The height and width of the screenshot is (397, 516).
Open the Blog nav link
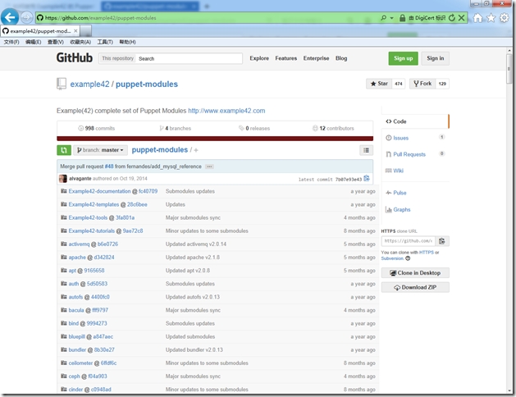click(x=341, y=58)
